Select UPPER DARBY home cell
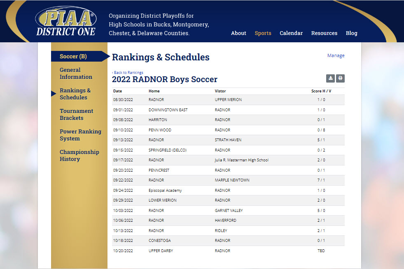 tap(161, 251)
